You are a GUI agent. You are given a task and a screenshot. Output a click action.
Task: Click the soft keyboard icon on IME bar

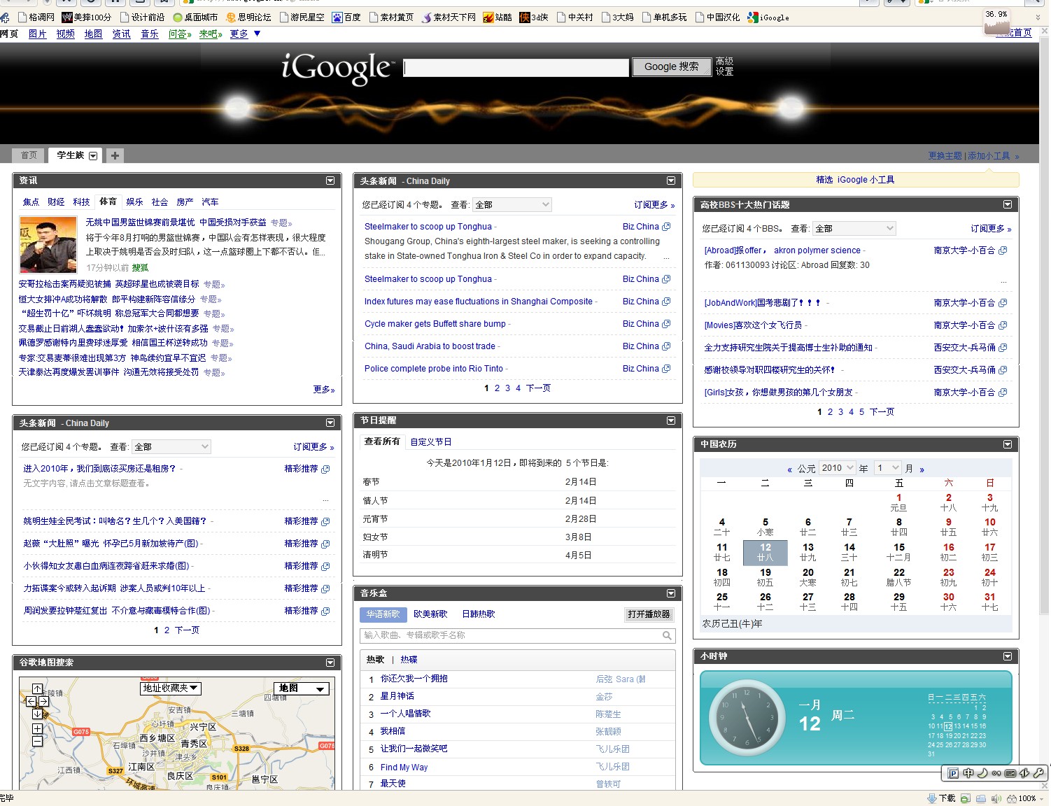tap(1010, 773)
